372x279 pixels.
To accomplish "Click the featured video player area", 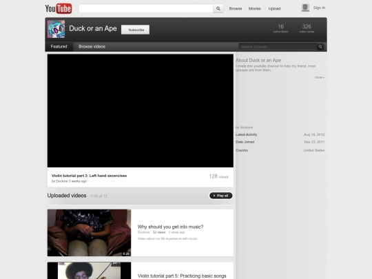I will click(141, 111).
